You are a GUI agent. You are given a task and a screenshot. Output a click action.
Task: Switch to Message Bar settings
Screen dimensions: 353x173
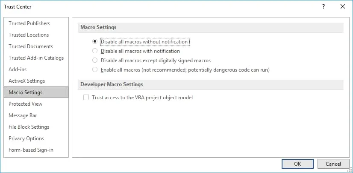click(x=23, y=115)
